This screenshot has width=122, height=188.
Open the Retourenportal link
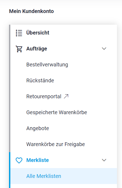[x=44, y=96]
